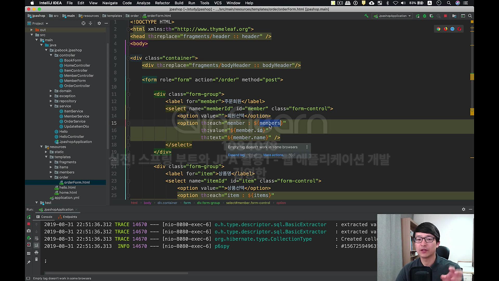Click div.form-group in bottom breadcrumb

[x=208, y=203]
